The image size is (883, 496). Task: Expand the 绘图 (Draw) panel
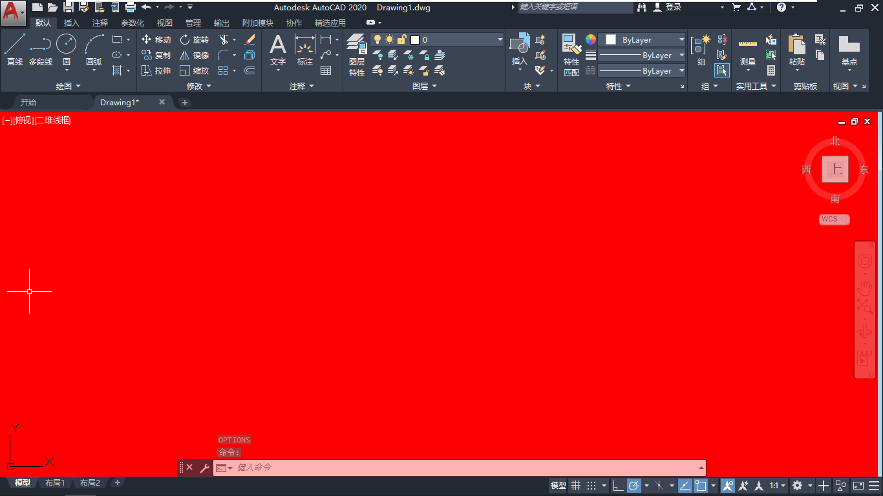tap(68, 86)
